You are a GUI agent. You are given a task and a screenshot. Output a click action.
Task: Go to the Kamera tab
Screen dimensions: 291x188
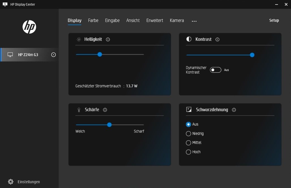tap(177, 21)
